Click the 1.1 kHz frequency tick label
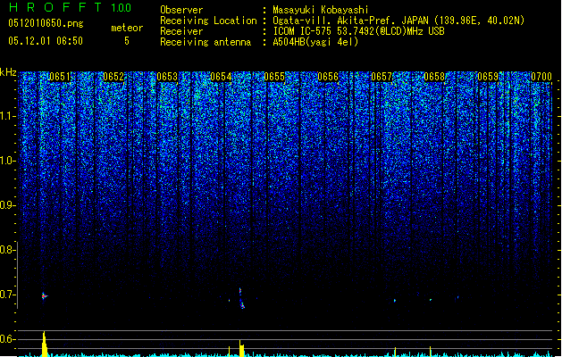This screenshot has height=357, width=562. point(8,116)
